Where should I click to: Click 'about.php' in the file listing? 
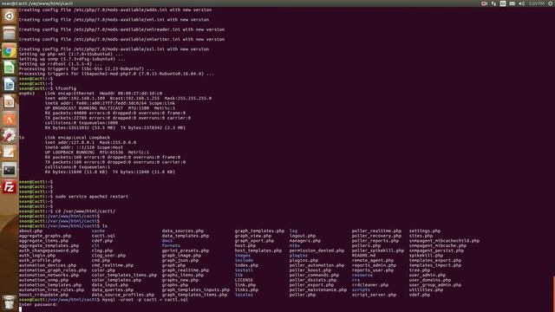tap(31, 231)
